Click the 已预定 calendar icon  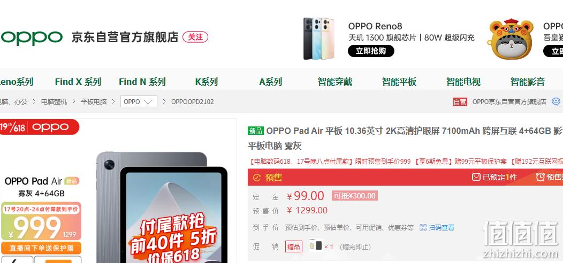tap(476, 177)
